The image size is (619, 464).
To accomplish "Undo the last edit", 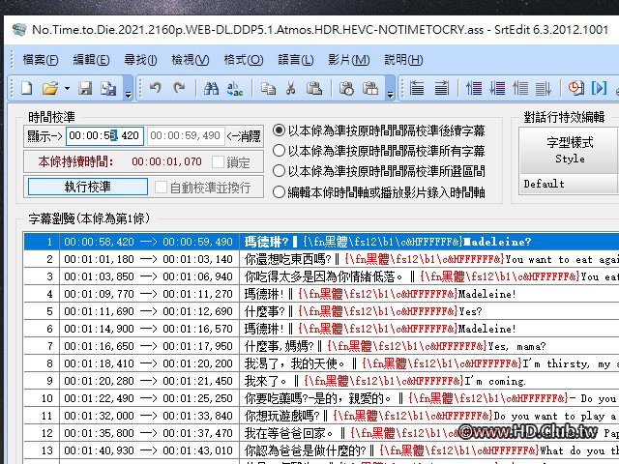I will pos(155,88).
